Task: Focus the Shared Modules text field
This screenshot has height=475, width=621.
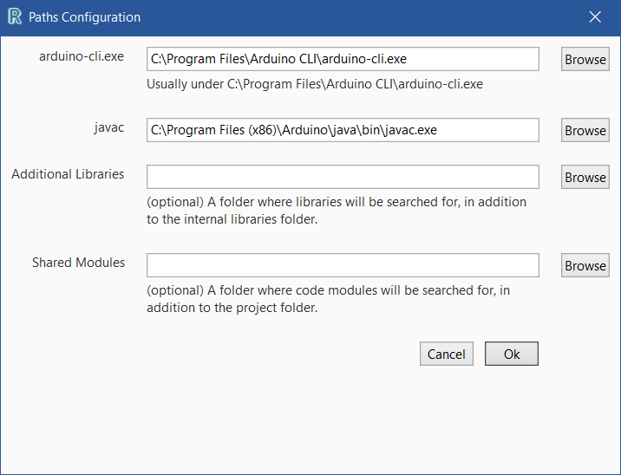Action: 343,265
